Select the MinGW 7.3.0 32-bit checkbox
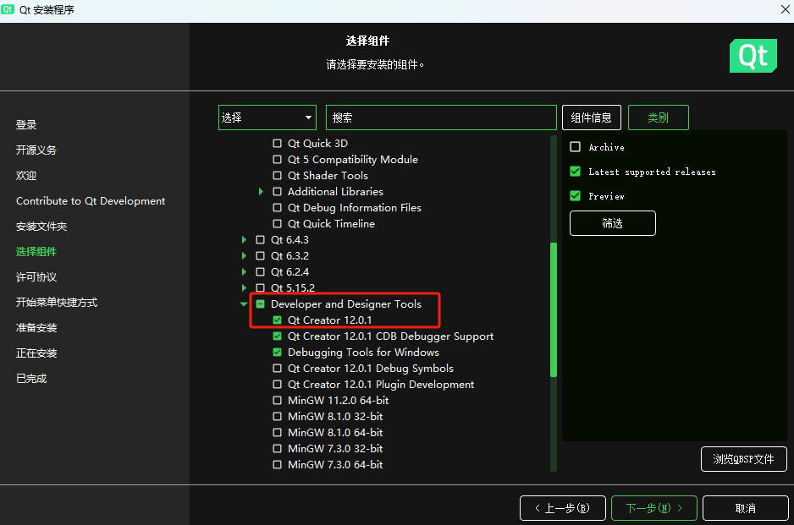The height and width of the screenshot is (525, 794). pos(277,449)
